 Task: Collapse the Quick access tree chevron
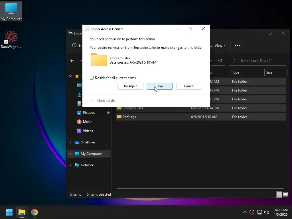(x=70, y=76)
